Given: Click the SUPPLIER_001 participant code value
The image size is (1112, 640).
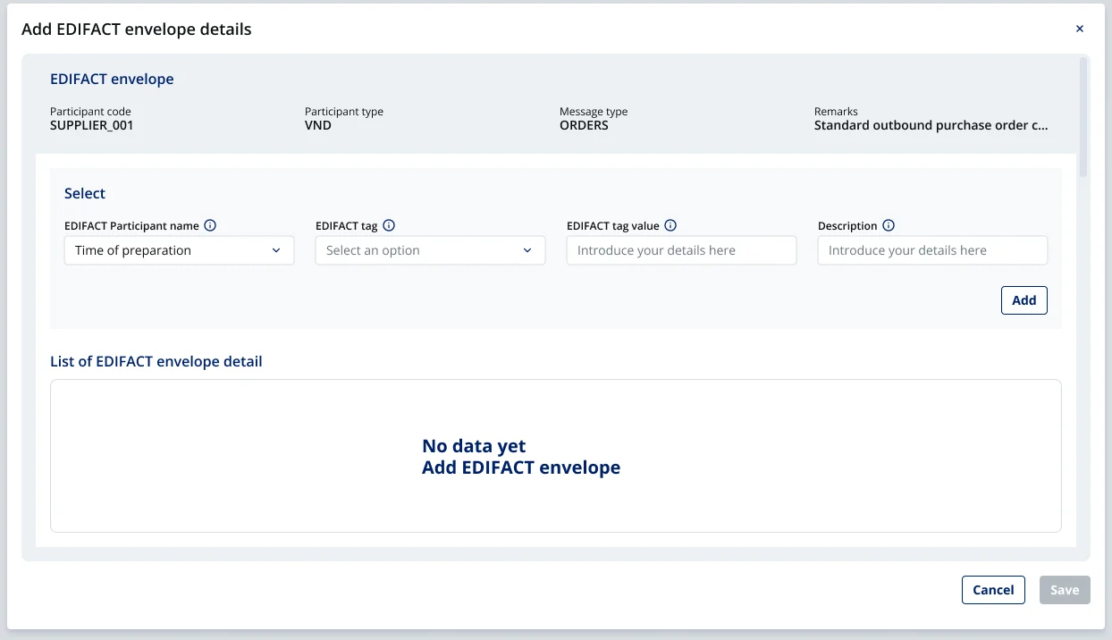Looking at the screenshot, I should tap(92, 125).
